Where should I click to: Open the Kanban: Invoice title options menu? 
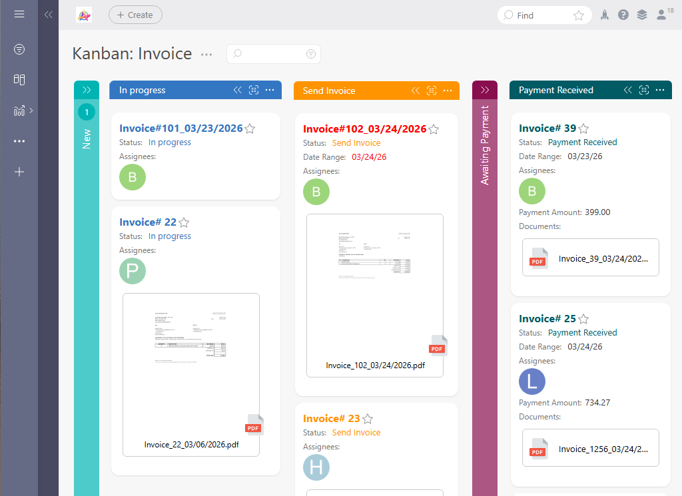(206, 55)
